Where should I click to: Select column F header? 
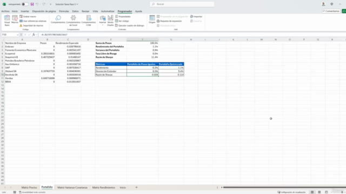[x=142, y=39]
